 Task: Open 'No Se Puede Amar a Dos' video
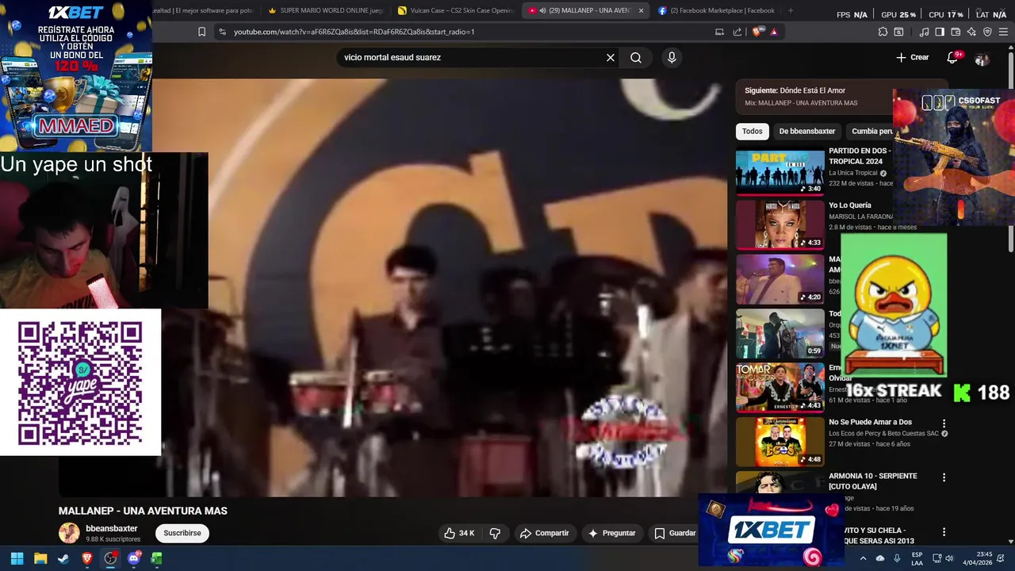coord(870,422)
